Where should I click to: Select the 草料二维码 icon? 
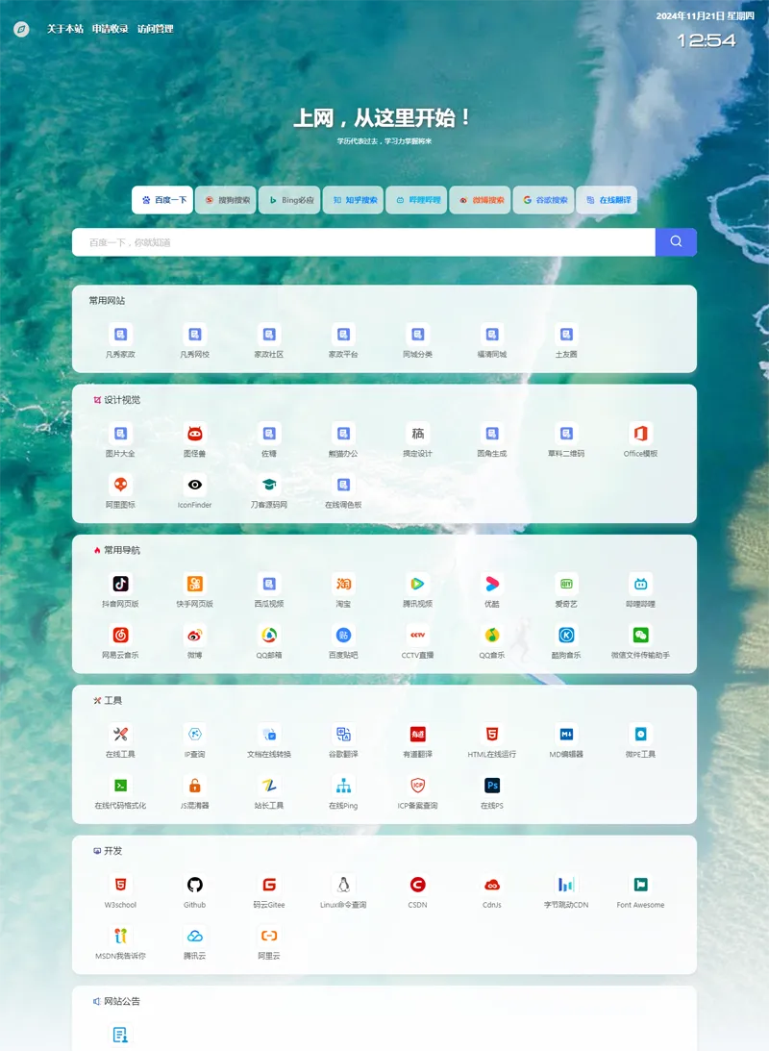[565, 435]
